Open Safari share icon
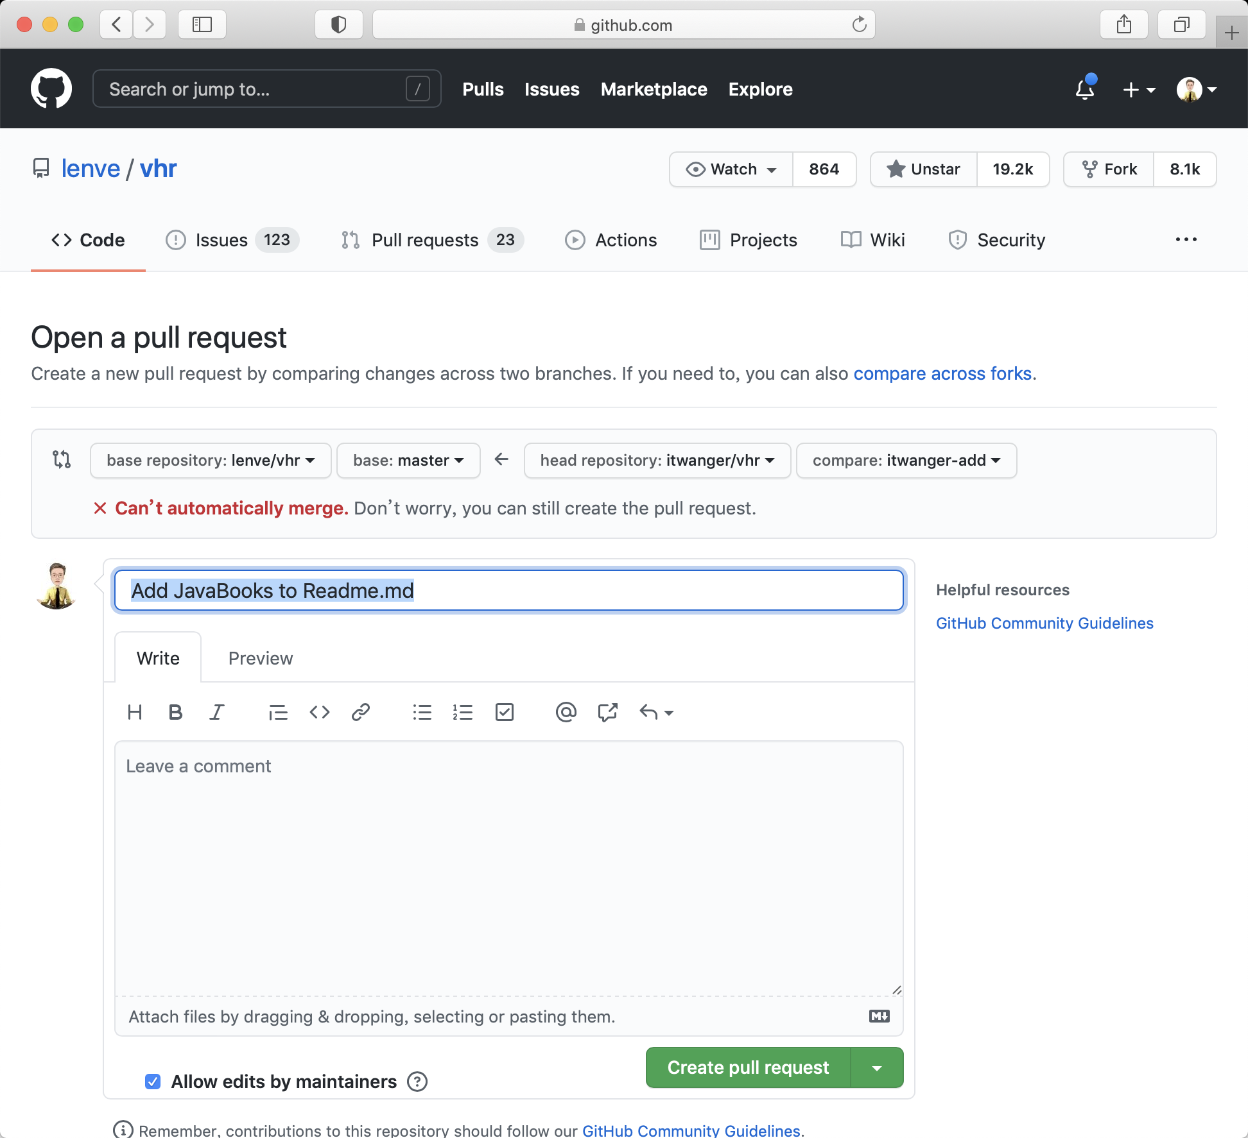The height and width of the screenshot is (1138, 1248). point(1123,25)
